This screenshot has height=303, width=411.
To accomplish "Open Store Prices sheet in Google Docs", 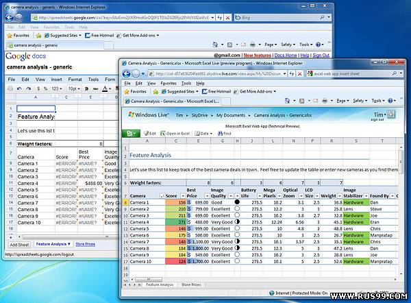I will 85,244.
